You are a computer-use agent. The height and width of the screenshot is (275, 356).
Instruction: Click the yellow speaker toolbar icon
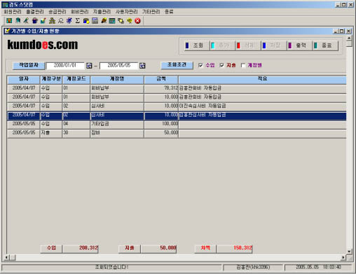pos(129,21)
